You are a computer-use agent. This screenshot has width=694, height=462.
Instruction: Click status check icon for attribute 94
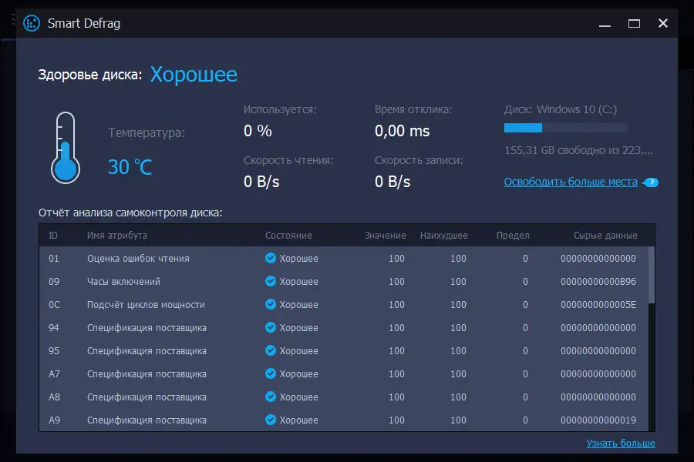coord(270,328)
